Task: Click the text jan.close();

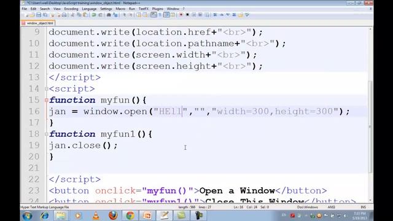Action: coord(84,145)
